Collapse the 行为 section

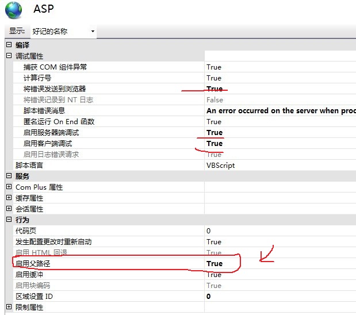pos(9,220)
